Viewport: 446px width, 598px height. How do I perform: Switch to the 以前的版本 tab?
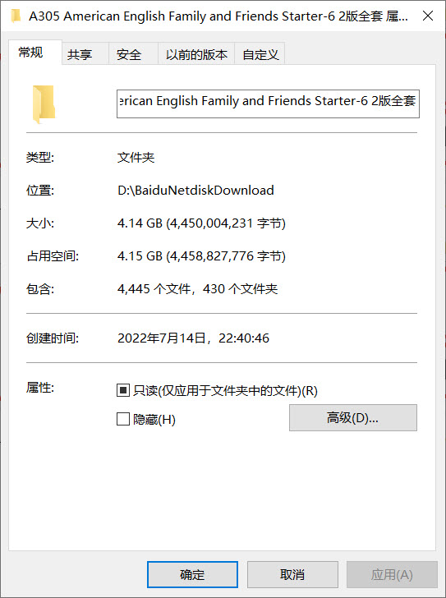196,54
